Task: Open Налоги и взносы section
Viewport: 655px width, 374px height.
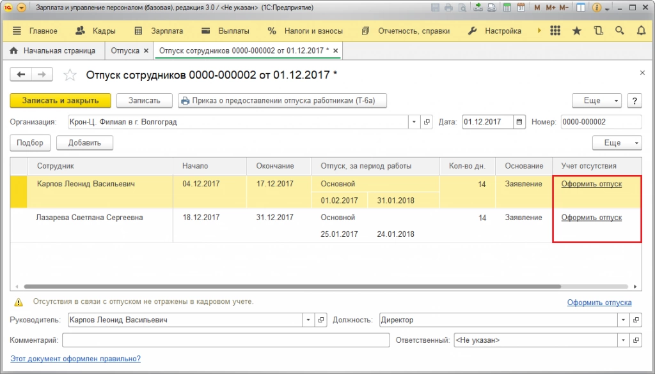Action: pos(305,31)
